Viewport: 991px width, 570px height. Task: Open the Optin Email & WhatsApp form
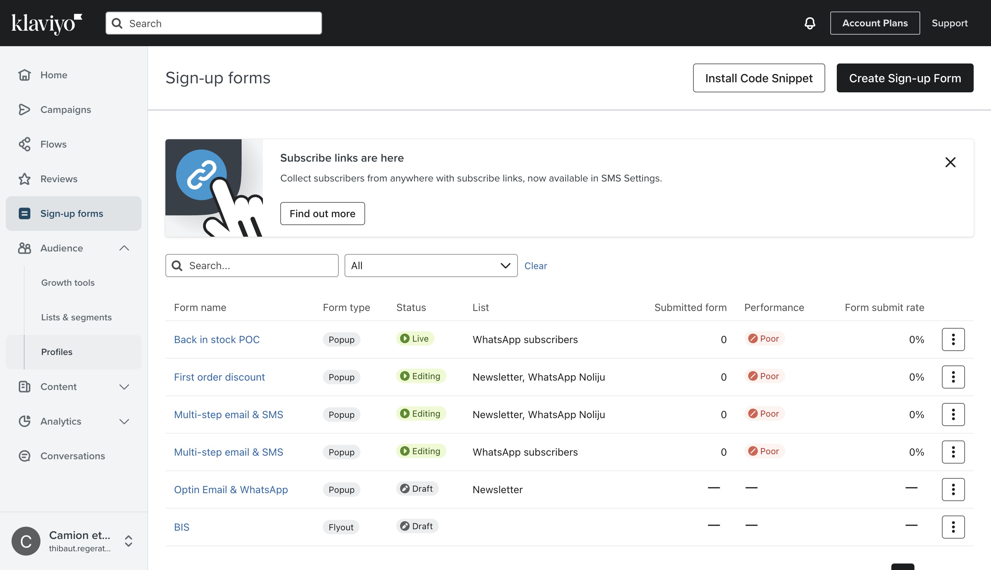point(231,489)
